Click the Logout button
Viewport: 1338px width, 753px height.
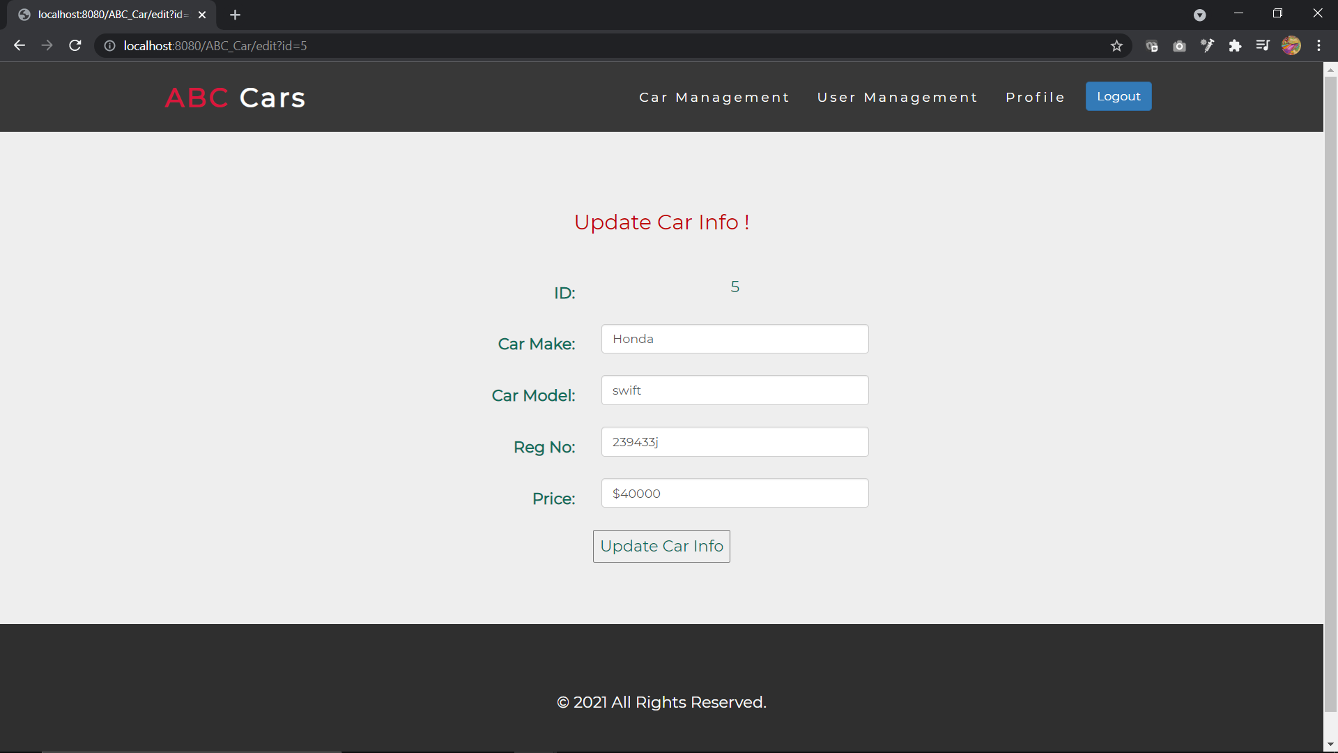point(1118,96)
